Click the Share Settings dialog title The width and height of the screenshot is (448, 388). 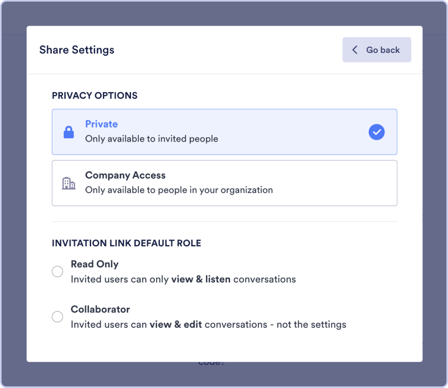coord(77,50)
